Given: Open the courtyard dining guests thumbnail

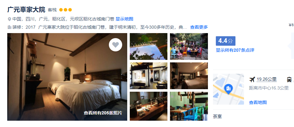Looking at the screenshot, I should coord(189,47).
